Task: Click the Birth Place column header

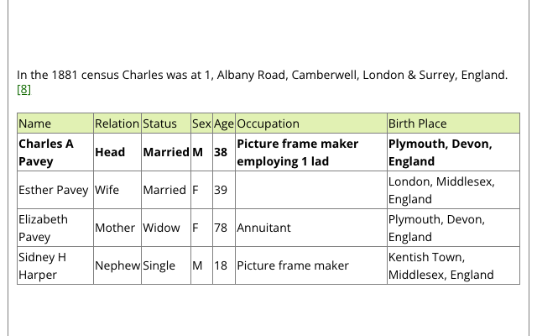Action: (x=453, y=123)
